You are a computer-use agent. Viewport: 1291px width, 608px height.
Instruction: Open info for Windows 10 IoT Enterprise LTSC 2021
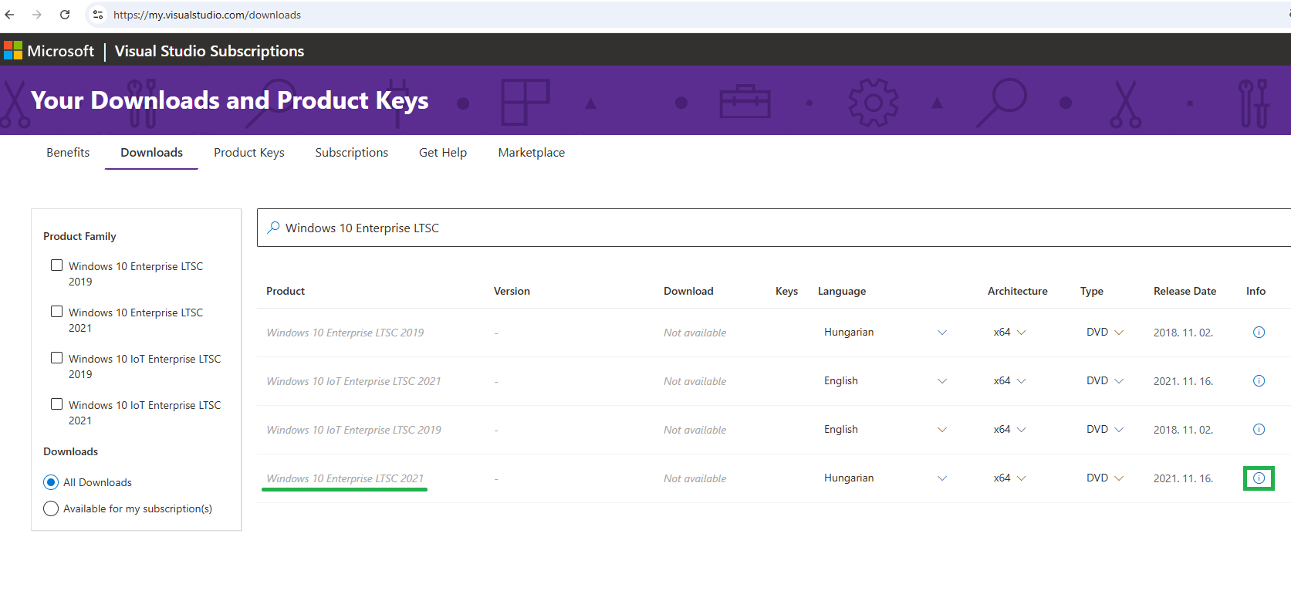pyautogui.click(x=1259, y=381)
